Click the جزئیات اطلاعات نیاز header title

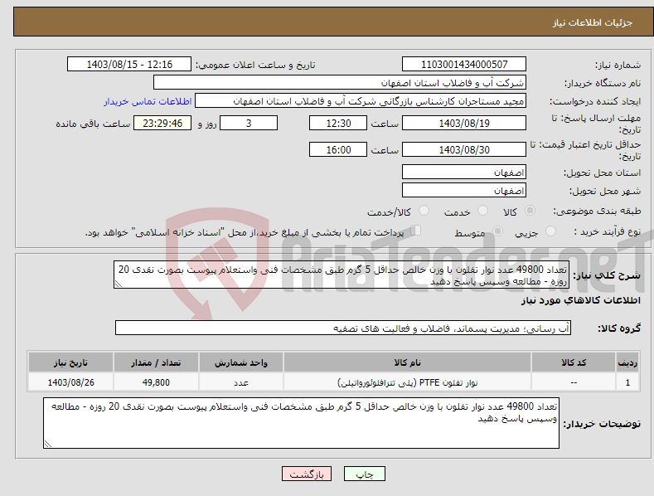pos(593,22)
